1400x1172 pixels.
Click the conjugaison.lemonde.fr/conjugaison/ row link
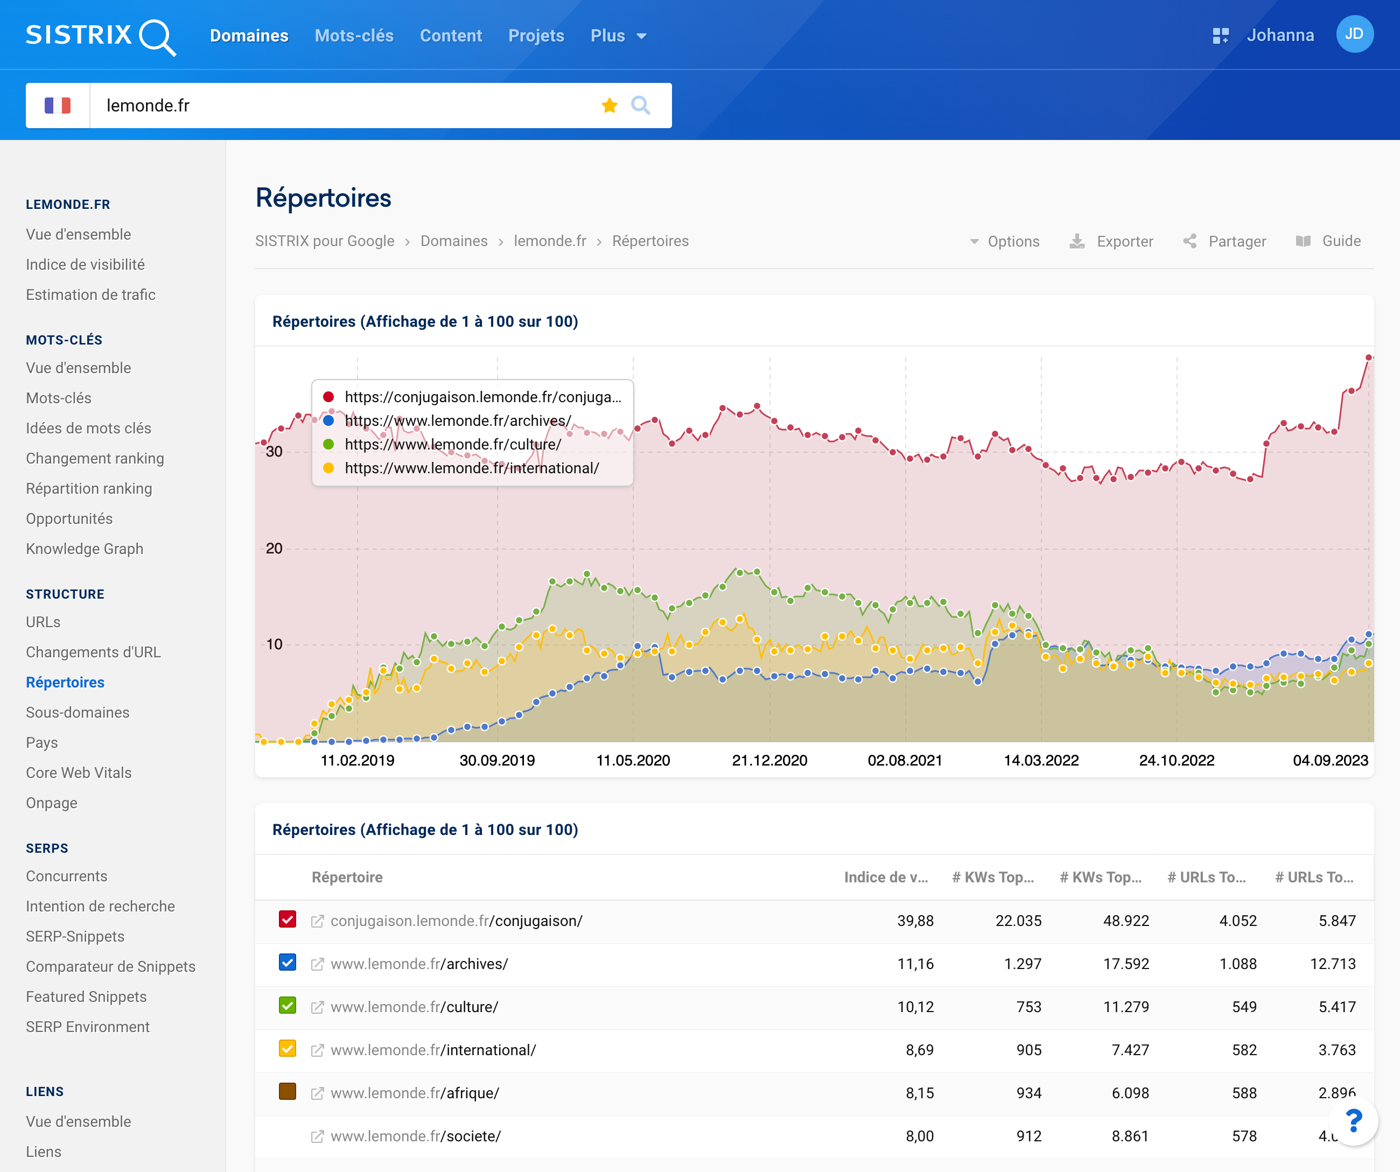click(457, 921)
